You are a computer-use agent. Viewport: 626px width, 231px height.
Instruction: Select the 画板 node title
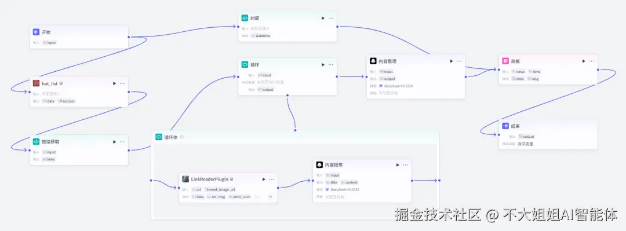pos(516,61)
